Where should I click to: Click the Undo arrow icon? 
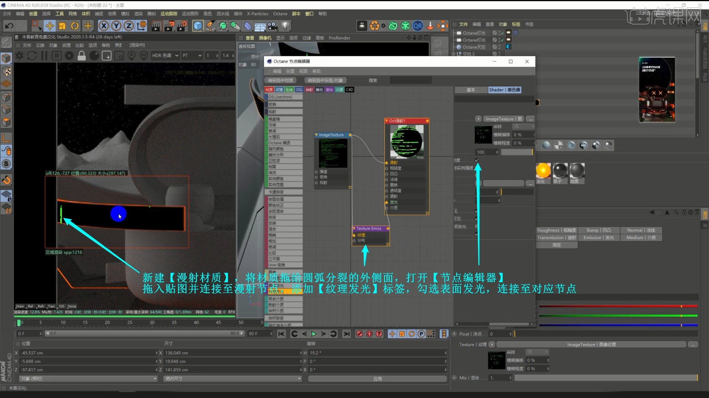point(9,26)
